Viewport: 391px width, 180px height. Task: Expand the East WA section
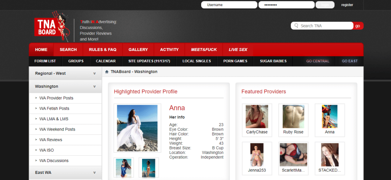(x=65, y=172)
